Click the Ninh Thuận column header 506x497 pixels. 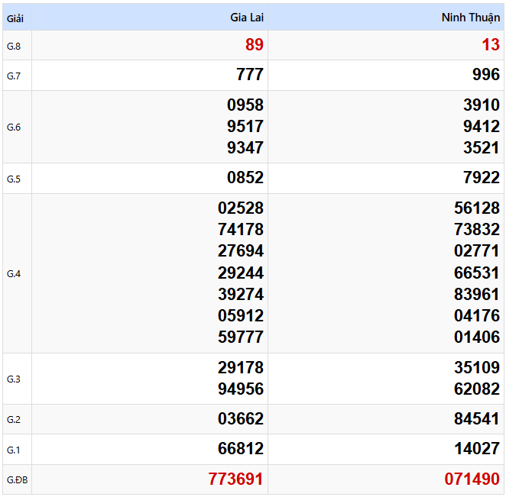click(470, 17)
